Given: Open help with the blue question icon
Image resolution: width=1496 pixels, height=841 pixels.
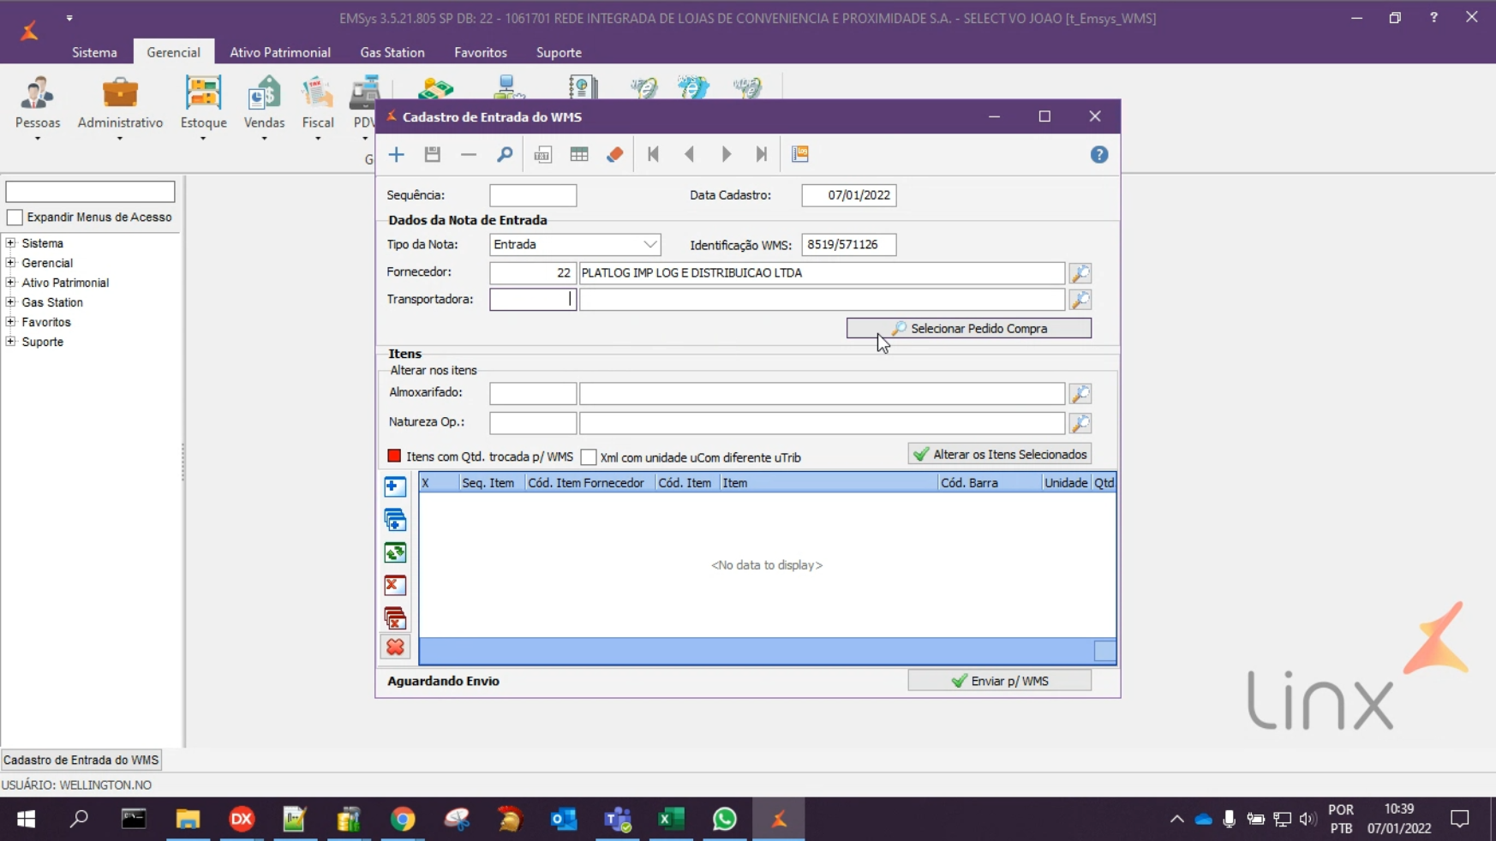Looking at the screenshot, I should pos(1099,155).
